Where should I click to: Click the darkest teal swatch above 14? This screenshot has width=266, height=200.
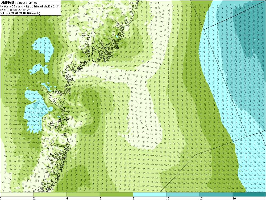pos(250,194)
